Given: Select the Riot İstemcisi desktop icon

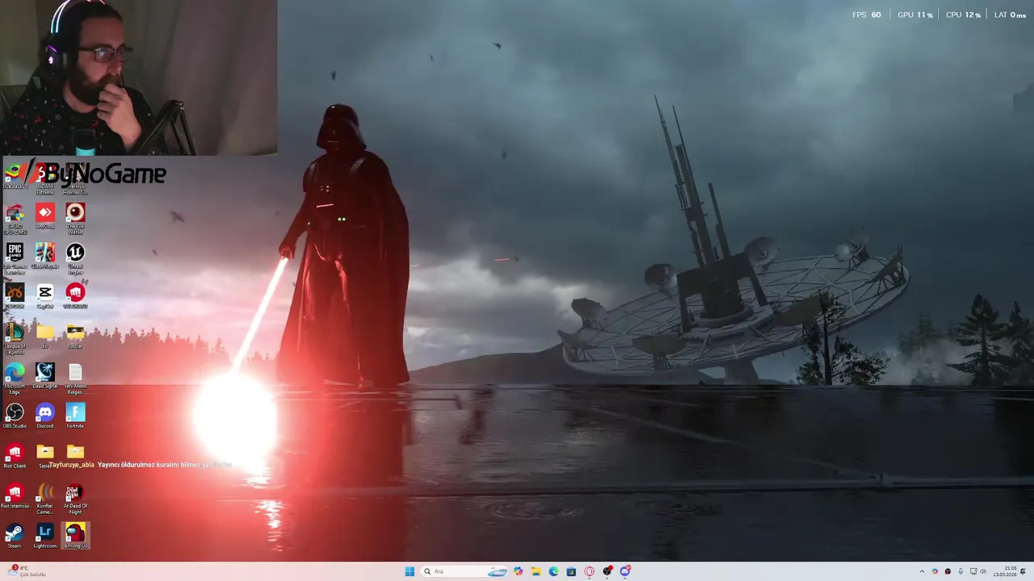Looking at the screenshot, I should 15,497.
